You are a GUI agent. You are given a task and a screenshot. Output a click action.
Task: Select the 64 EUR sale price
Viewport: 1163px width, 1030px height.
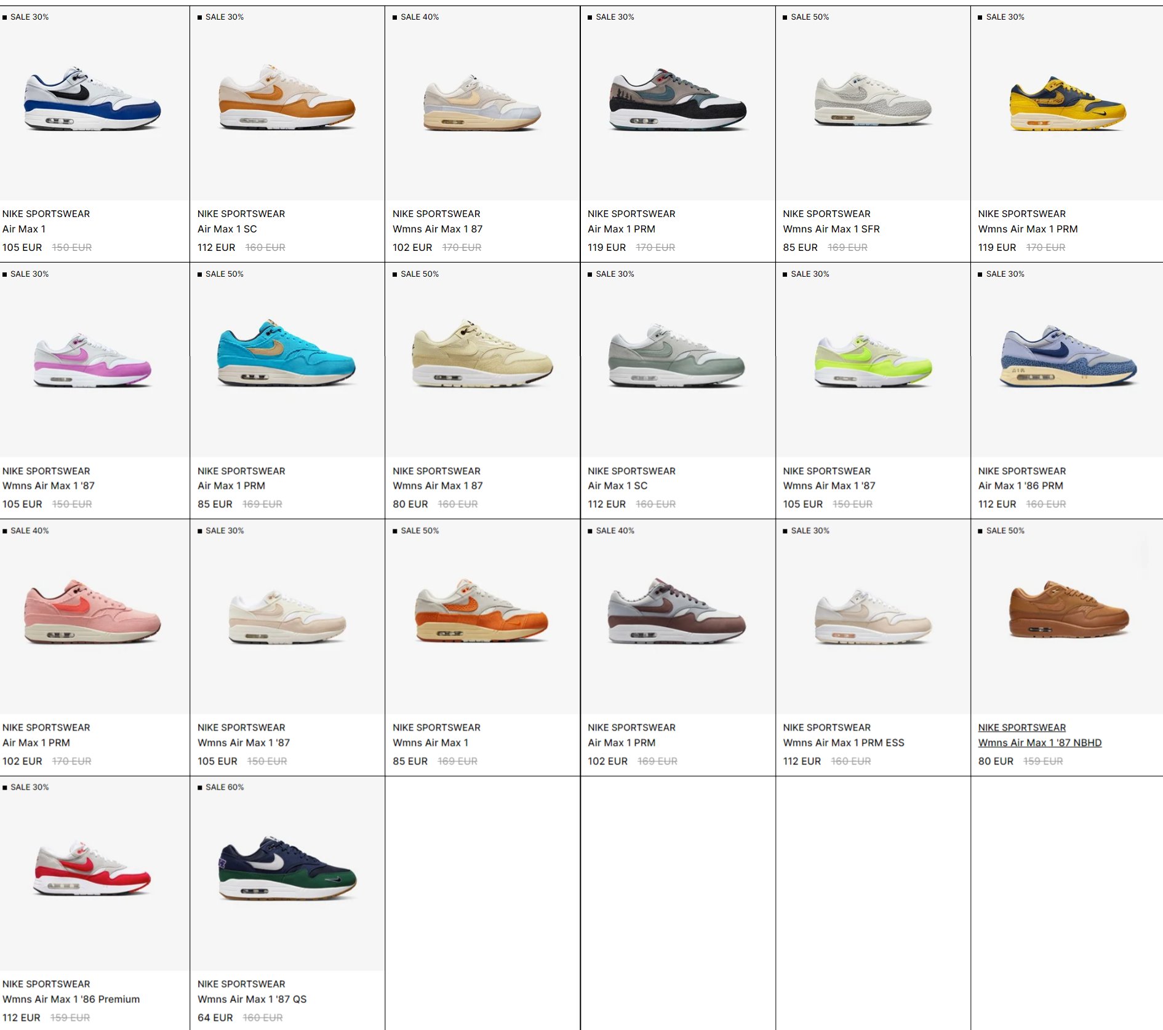pyautogui.click(x=215, y=1018)
